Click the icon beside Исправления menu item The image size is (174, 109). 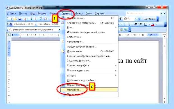click(63, 51)
